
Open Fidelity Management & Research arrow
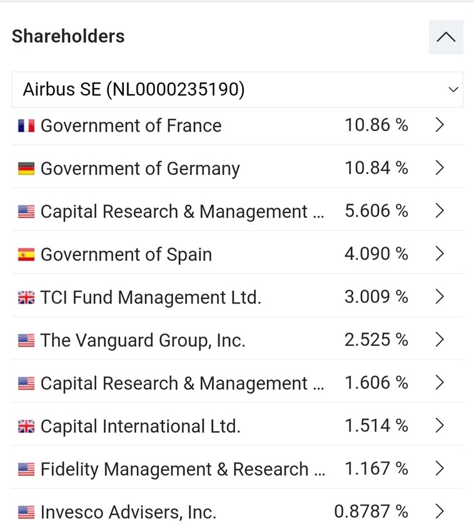tap(440, 468)
